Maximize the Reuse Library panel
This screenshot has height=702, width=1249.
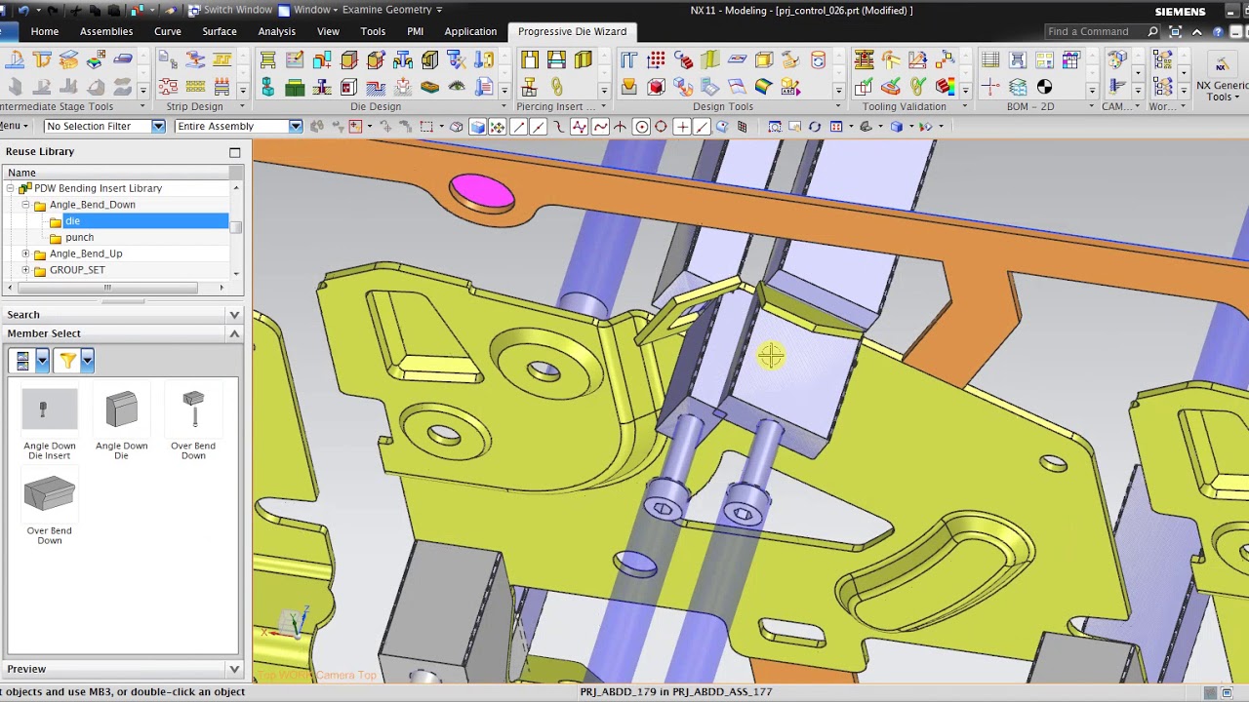234,152
